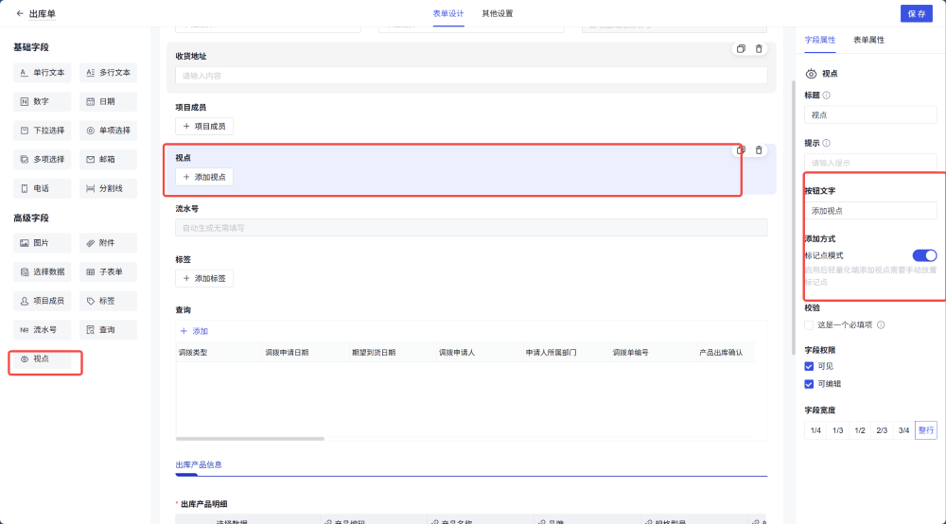Toggle the 标记点模式 switch off
This screenshot has width=946, height=524.
pyautogui.click(x=923, y=255)
